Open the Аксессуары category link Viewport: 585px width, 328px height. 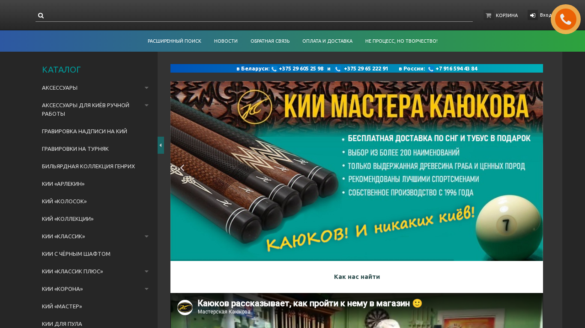pyautogui.click(x=60, y=88)
